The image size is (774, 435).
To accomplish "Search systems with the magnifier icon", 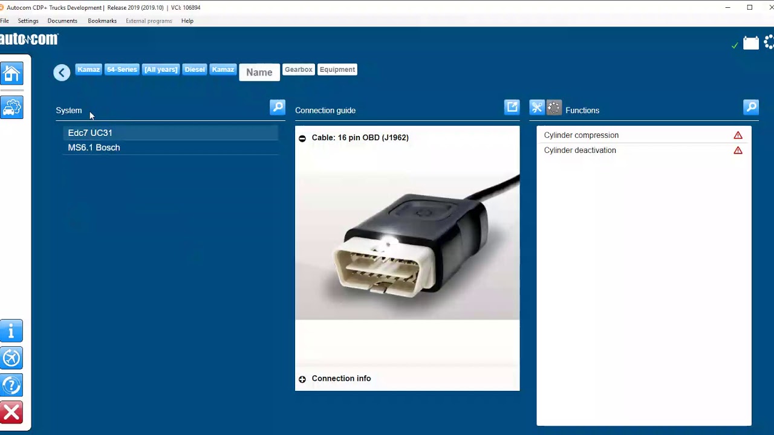I will tap(278, 108).
